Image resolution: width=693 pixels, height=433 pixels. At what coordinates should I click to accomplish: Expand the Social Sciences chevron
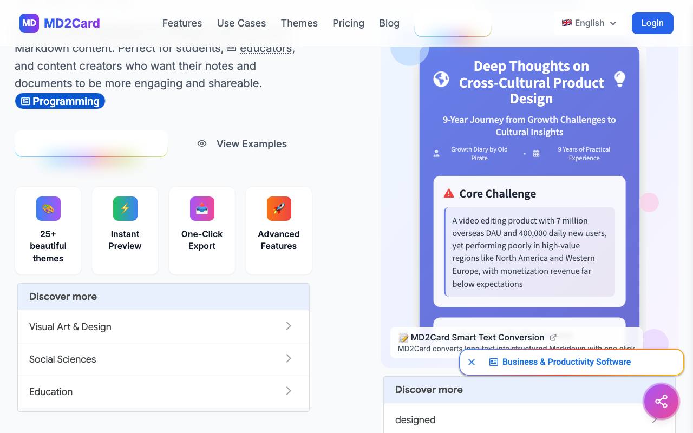click(x=289, y=358)
